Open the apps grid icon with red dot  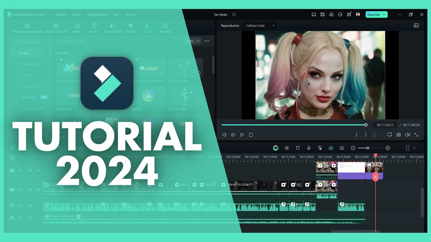(349, 14)
